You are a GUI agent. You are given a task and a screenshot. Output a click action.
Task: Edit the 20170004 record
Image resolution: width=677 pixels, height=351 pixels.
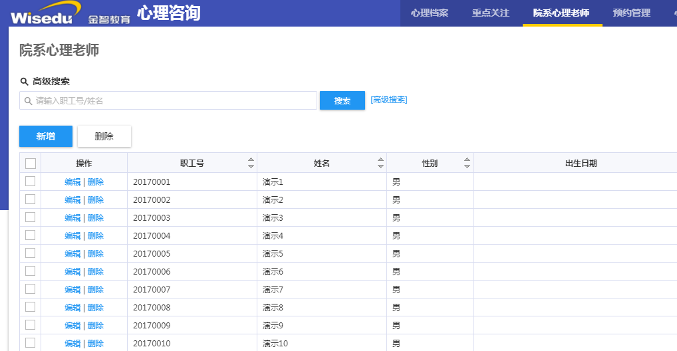tap(72, 236)
